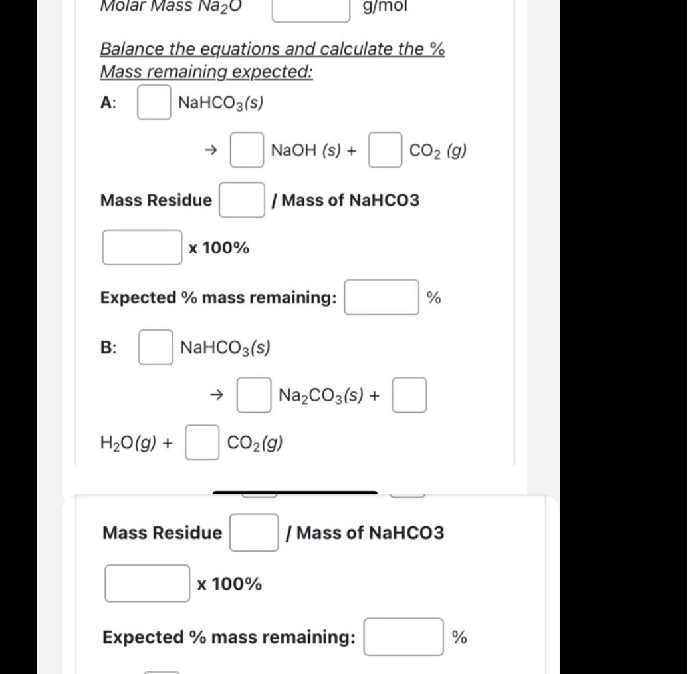Select the x 100% fraction box for equation A

coord(142,247)
